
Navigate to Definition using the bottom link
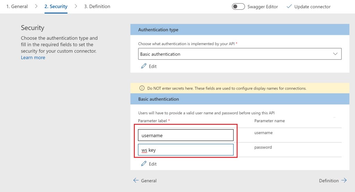[x=329, y=181]
